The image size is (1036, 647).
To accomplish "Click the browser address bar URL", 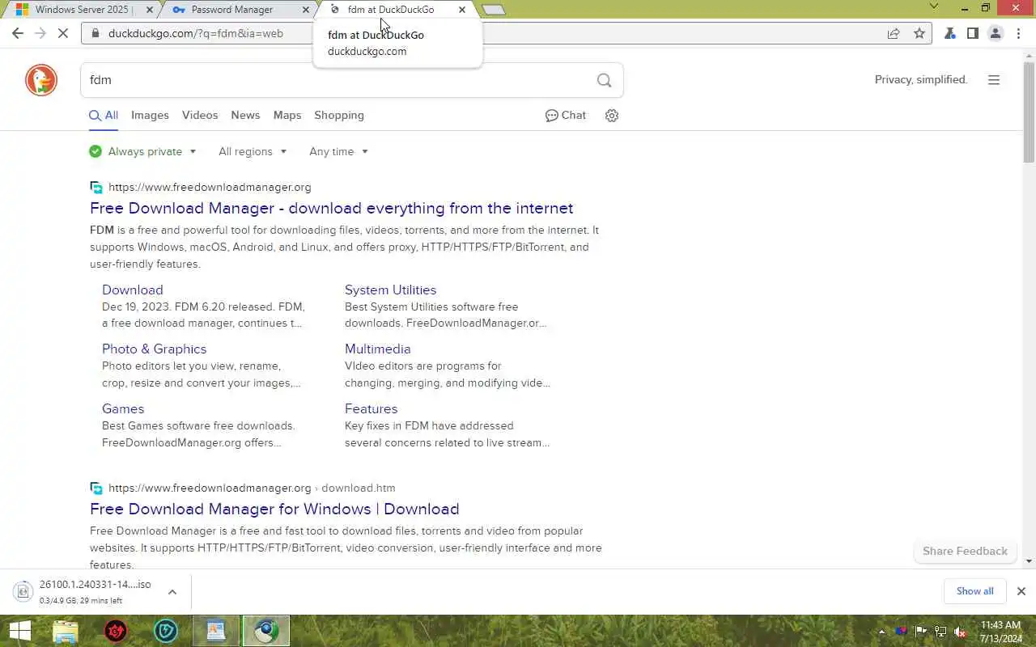I will [x=196, y=34].
